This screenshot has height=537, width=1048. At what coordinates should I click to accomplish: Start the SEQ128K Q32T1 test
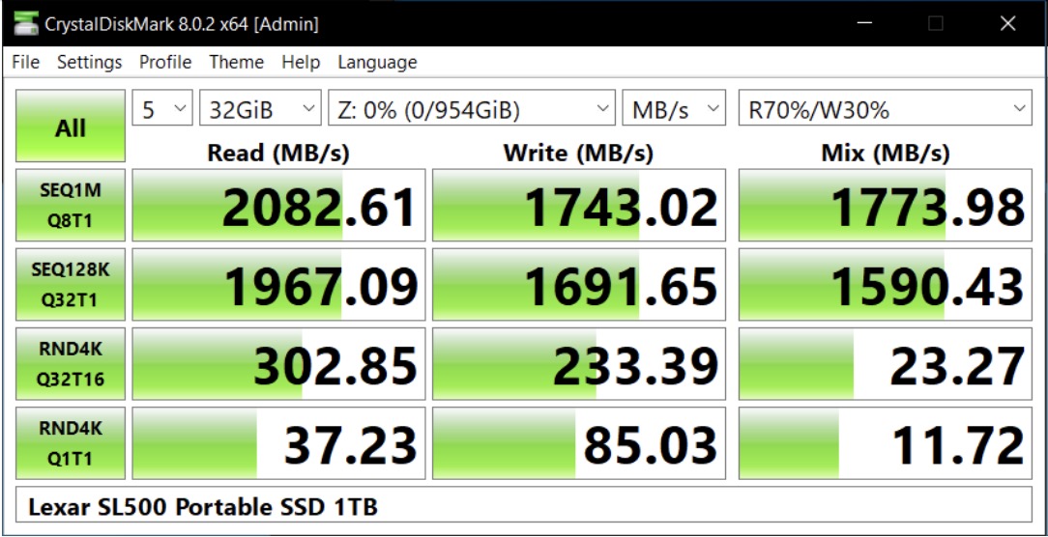[71, 285]
